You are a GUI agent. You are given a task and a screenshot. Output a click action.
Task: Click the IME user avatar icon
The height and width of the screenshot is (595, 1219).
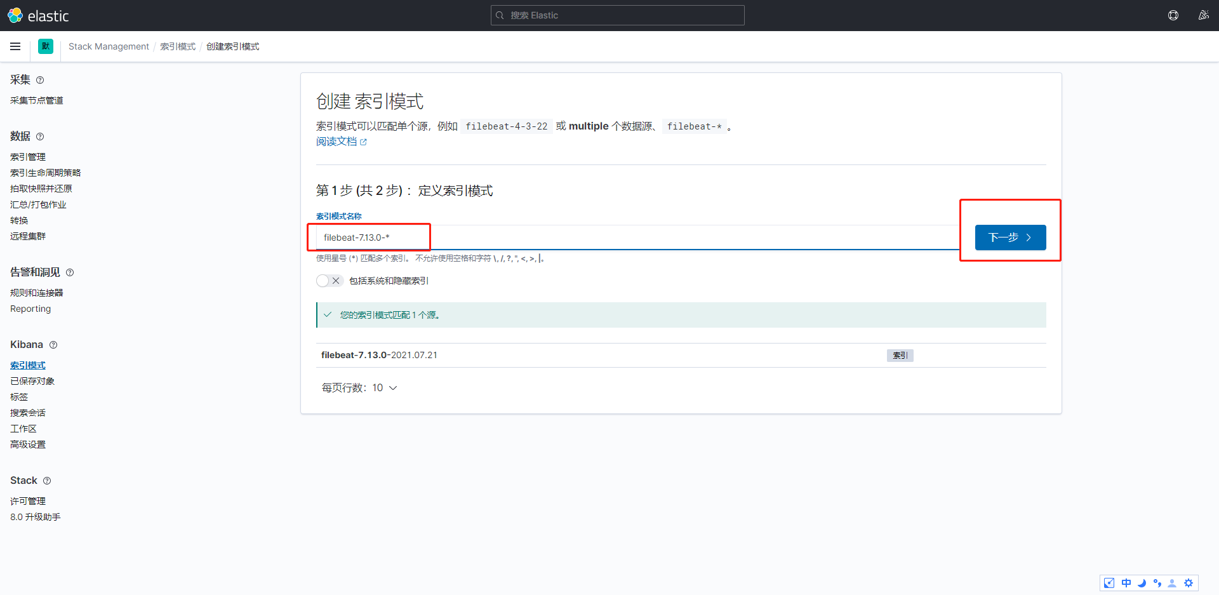[1172, 583]
